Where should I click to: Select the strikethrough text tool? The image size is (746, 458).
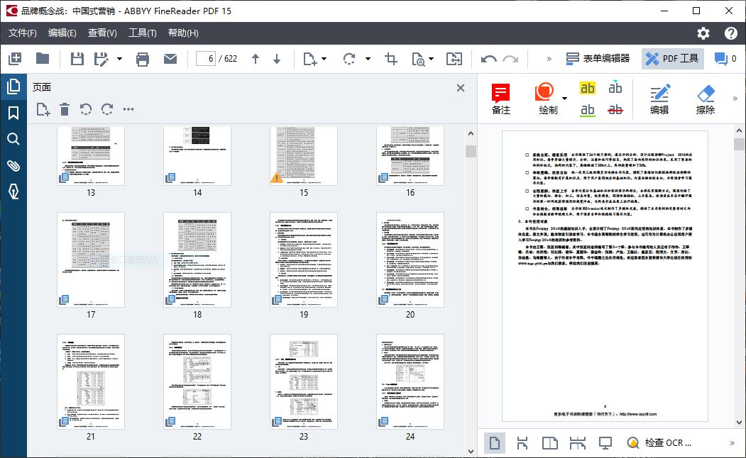point(615,110)
